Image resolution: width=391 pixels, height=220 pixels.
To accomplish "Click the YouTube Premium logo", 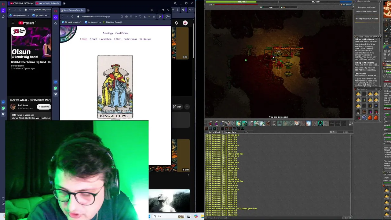I will coord(26,23).
